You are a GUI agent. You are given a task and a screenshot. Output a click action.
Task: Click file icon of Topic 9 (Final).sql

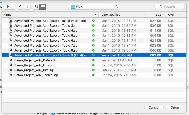pos(11,55)
